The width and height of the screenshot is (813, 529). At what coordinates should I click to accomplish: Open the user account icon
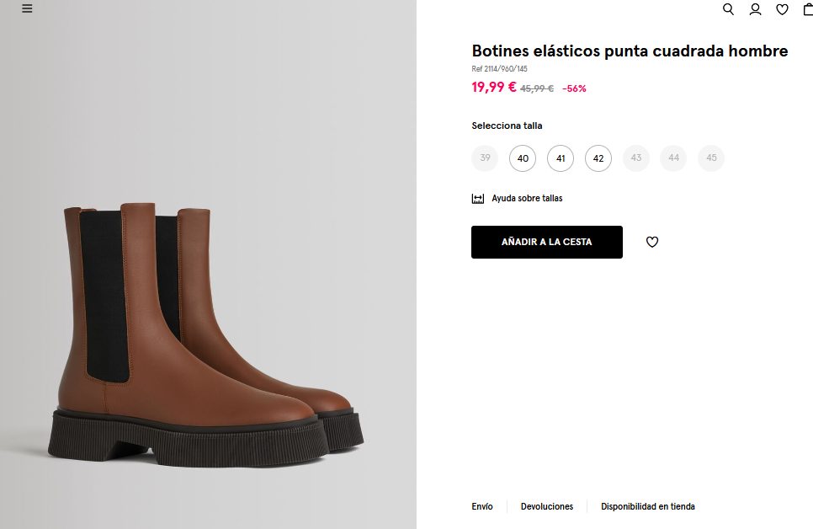[755, 9]
